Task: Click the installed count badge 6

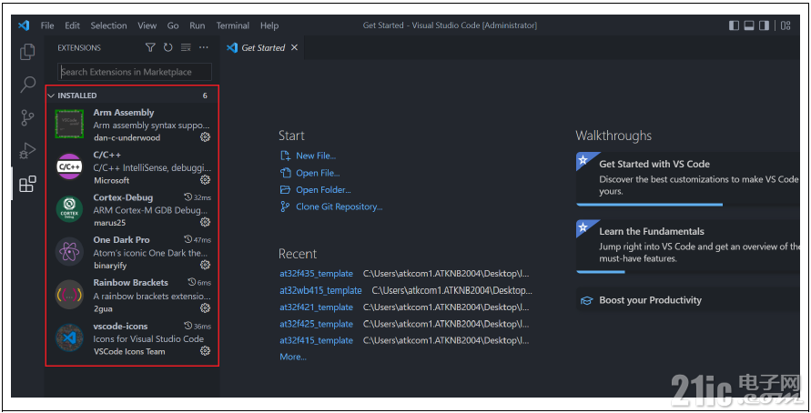Action: 205,96
